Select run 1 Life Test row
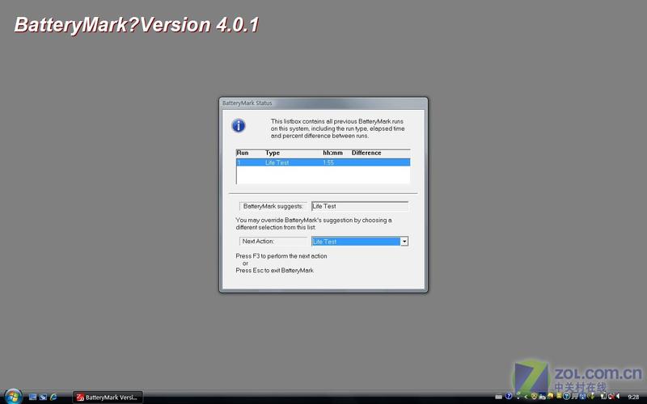 pyautogui.click(x=323, y=162)
